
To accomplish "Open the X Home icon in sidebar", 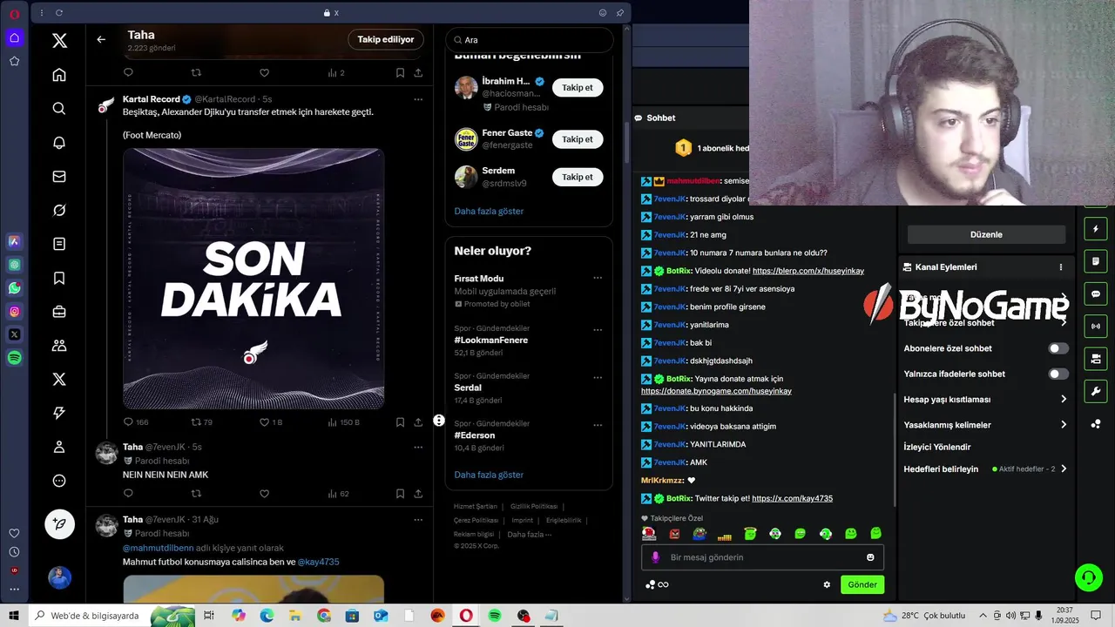I will click(x=59, y=75).
